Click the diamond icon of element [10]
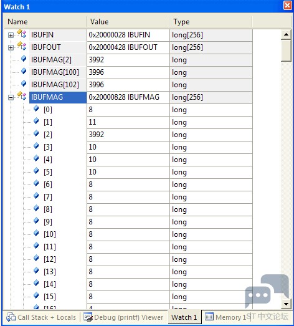 coord(36,233)
